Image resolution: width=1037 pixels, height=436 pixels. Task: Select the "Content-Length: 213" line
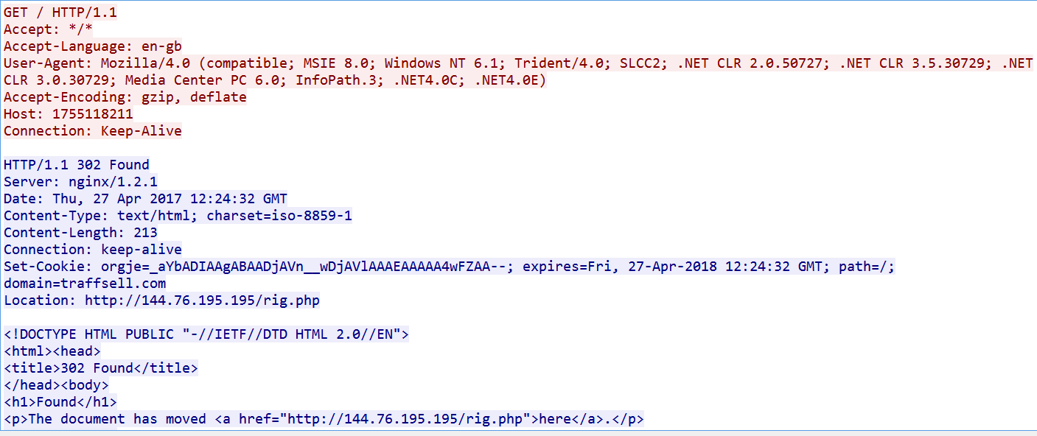[x=81, y=233]
